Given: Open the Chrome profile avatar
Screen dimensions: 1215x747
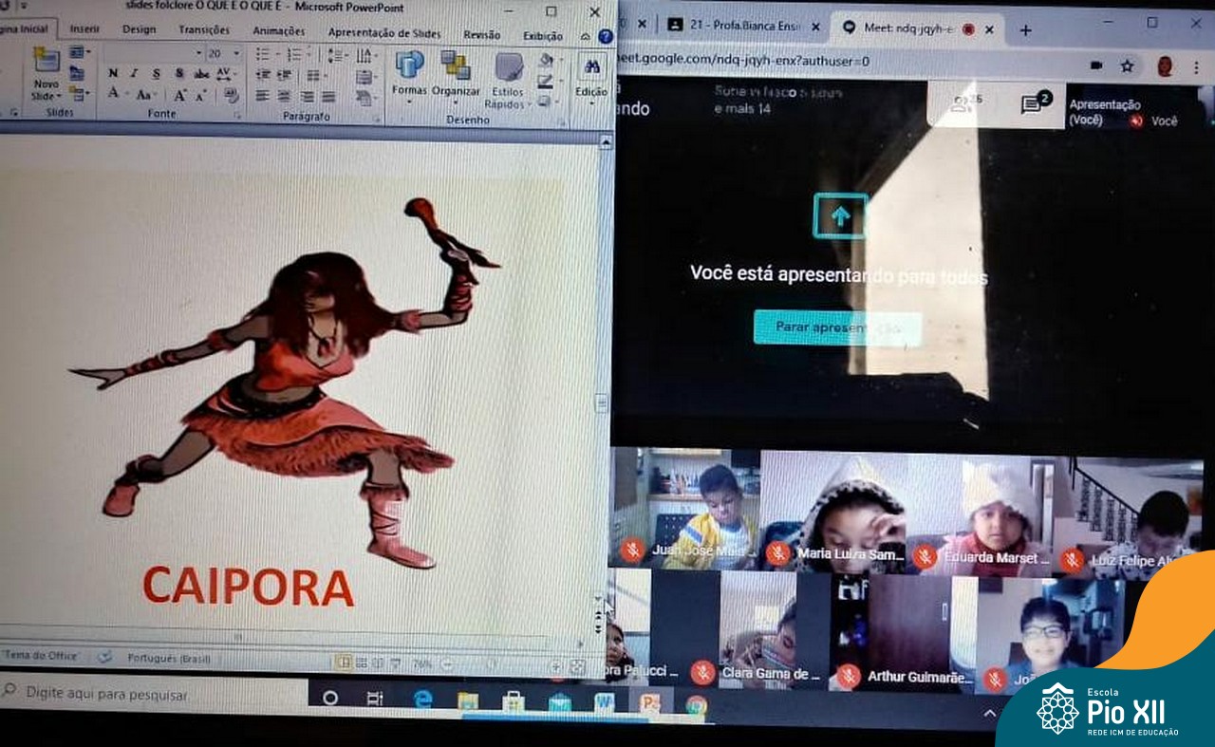Looking at the screenshot, I should pos(1165,65).
